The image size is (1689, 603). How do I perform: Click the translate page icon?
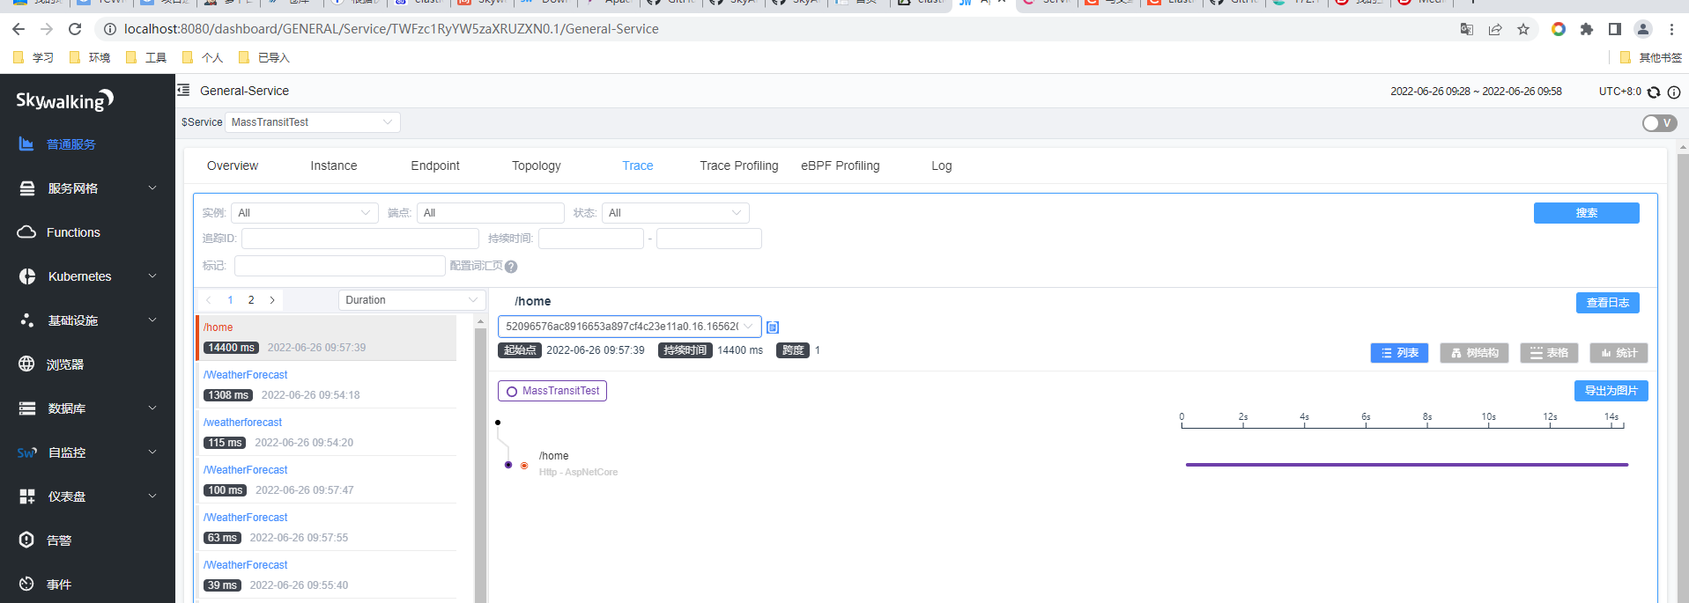click(x=1467, y=29)
